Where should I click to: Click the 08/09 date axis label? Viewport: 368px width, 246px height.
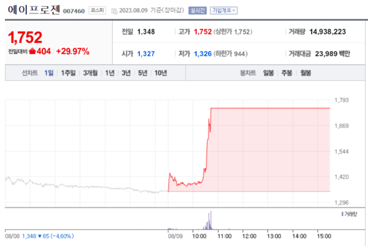pyautogui.click(x=175, y=236)
